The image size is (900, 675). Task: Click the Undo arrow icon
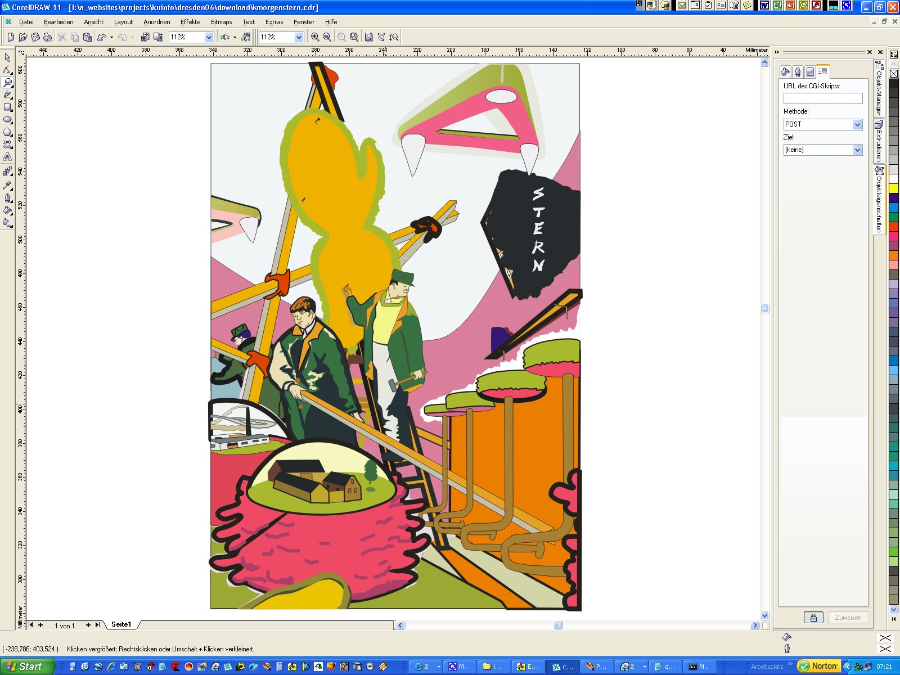click(102, 37)
